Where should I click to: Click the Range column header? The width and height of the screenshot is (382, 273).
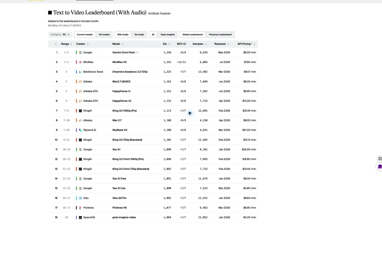[65, 44]
